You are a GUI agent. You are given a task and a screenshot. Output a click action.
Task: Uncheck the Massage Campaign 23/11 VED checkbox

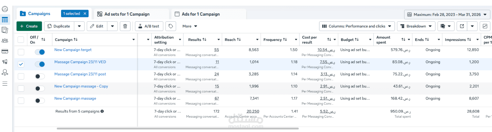[x=21, y=64]
